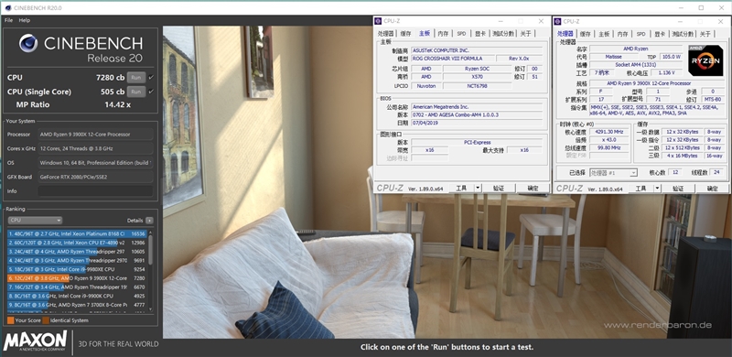Click the Cinebench icon in the title bar
Screen dimensions: 732x357
[8, 7]
